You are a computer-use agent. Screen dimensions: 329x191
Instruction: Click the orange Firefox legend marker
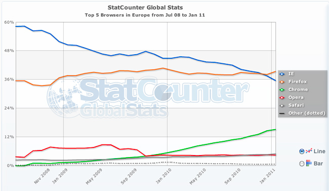282,82
